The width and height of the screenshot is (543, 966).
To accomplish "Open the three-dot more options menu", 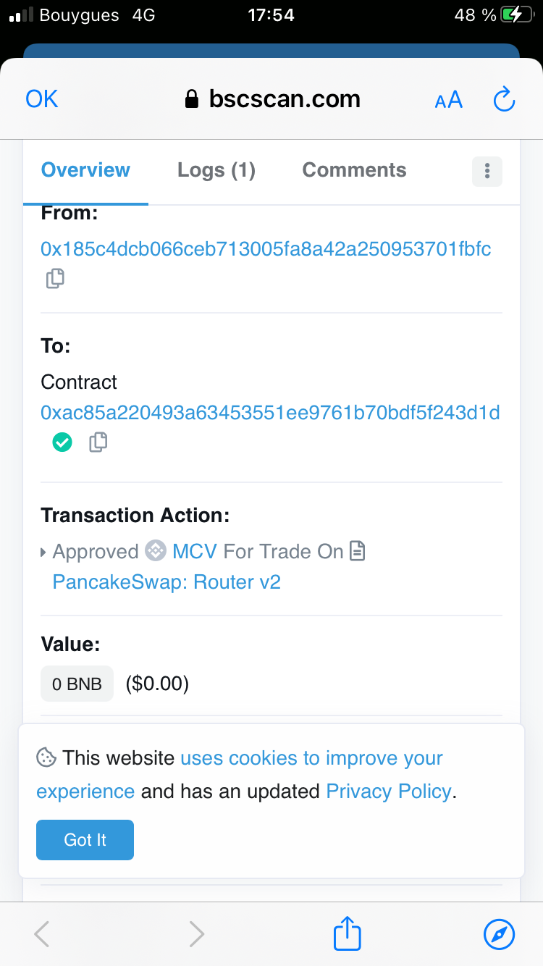I will coord(487,171).
